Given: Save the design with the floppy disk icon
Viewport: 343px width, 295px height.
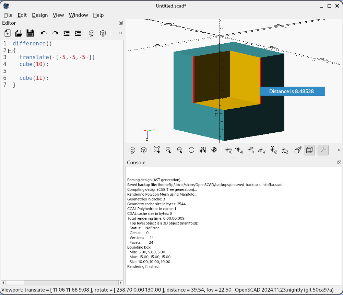Looking at the screenshot, I should click(30, 33).
